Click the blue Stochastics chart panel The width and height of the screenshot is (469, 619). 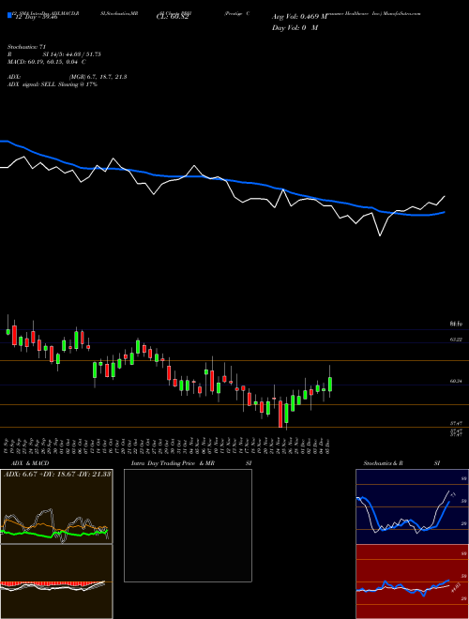412,506
